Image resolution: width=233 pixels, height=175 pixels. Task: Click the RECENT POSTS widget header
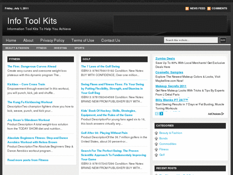pos(190,168)
